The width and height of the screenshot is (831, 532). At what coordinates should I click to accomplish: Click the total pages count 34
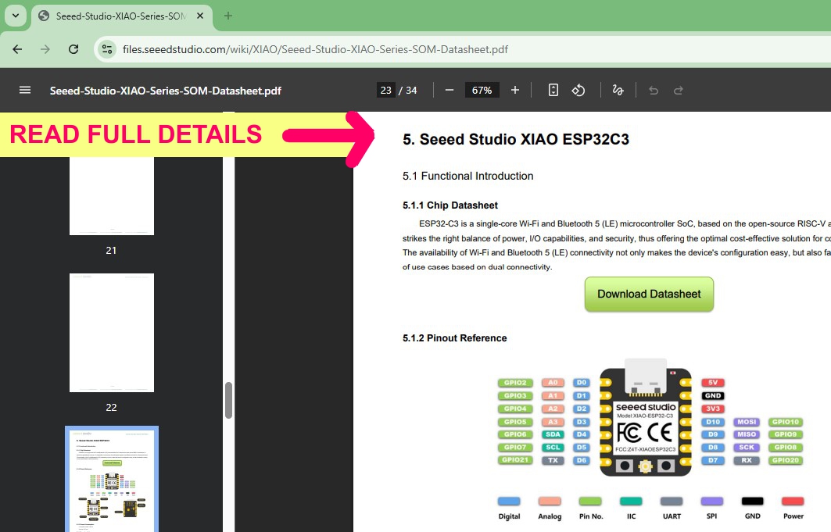point(411,91)
